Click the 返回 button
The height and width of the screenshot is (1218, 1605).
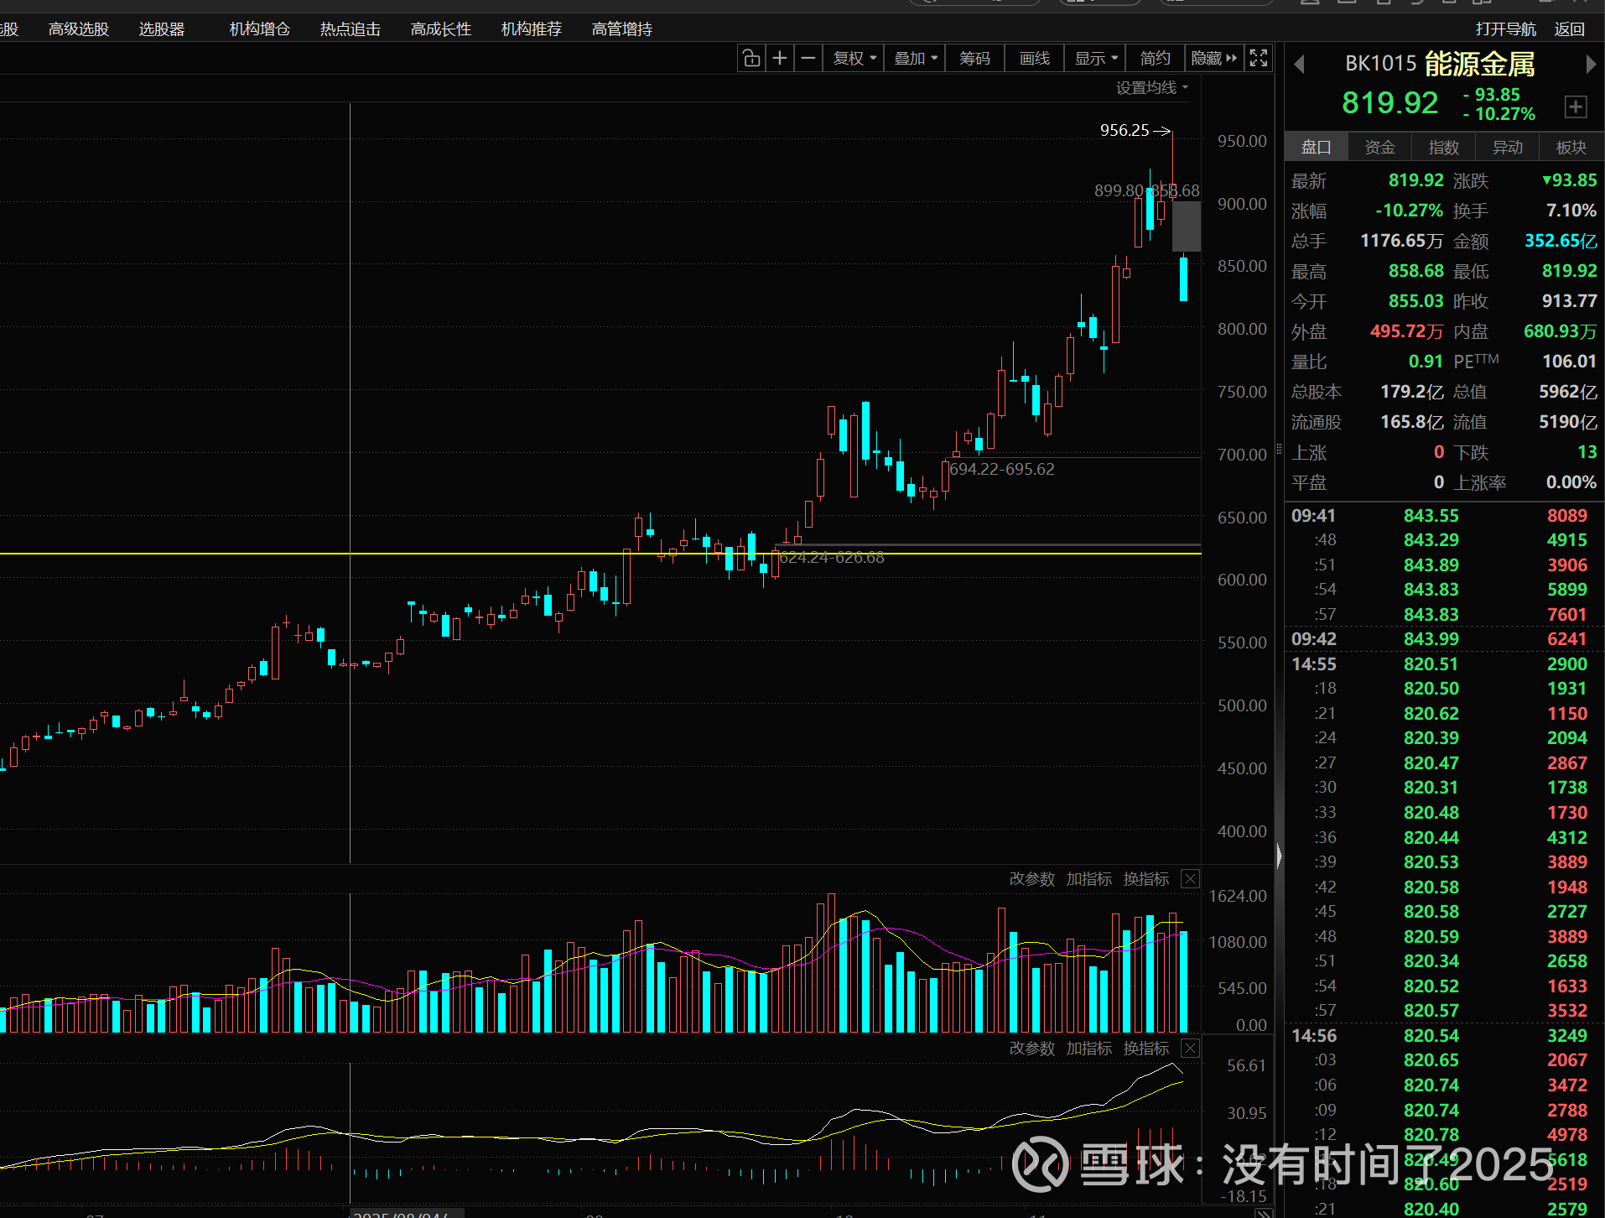[1570, 29]
